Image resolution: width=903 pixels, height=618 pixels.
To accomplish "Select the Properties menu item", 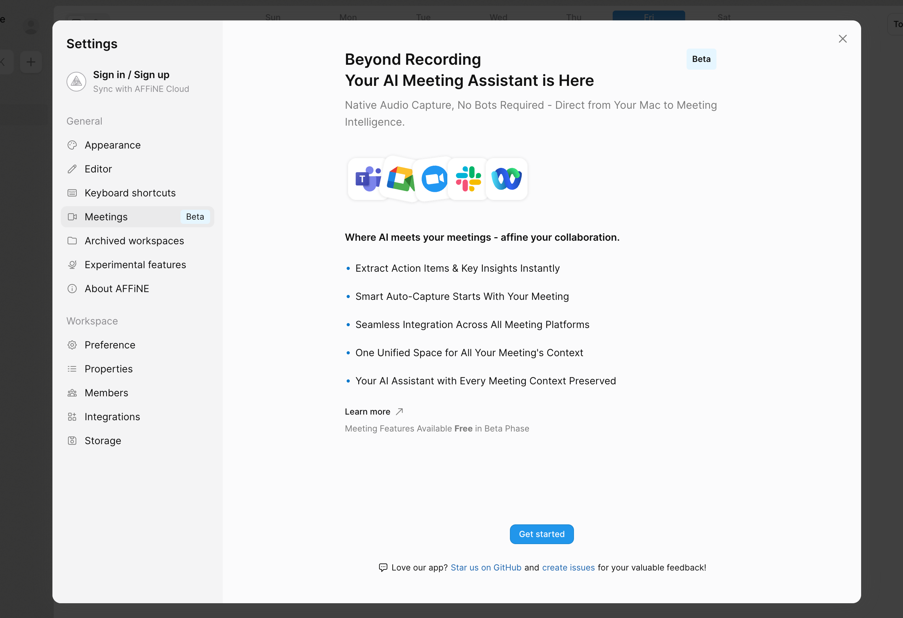I will coord(109,369).
